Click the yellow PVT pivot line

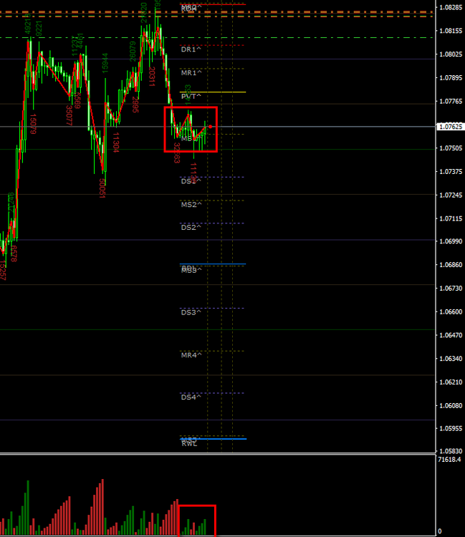tap(213, 92)
